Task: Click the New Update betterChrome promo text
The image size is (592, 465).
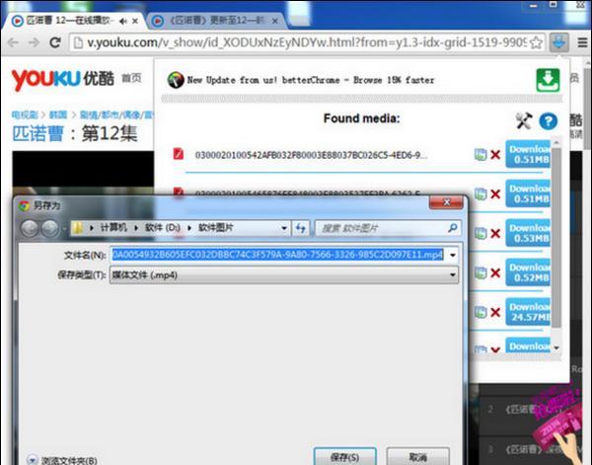Action: (x=311, y=80)
